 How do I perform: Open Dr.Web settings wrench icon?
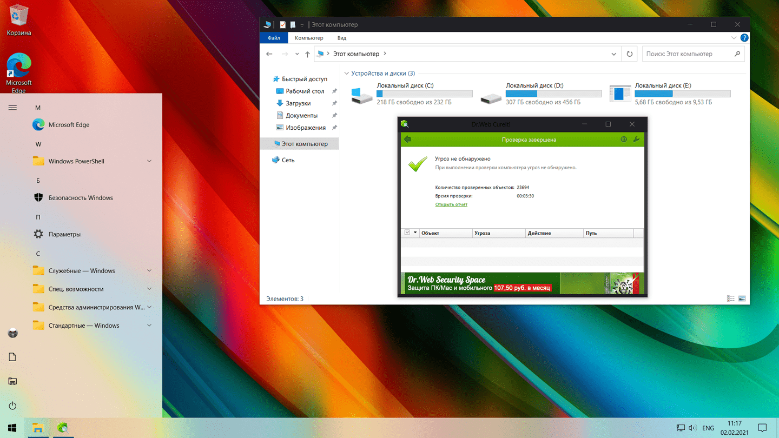[636, 140]
